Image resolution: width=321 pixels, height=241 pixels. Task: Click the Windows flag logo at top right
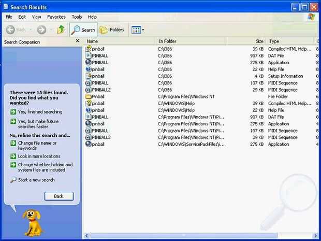tap(311, 17)
